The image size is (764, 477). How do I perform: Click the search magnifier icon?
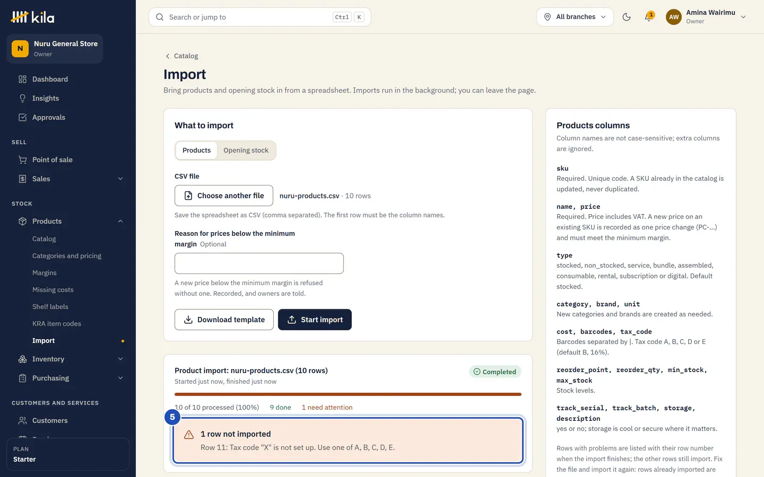click(160, 17)
